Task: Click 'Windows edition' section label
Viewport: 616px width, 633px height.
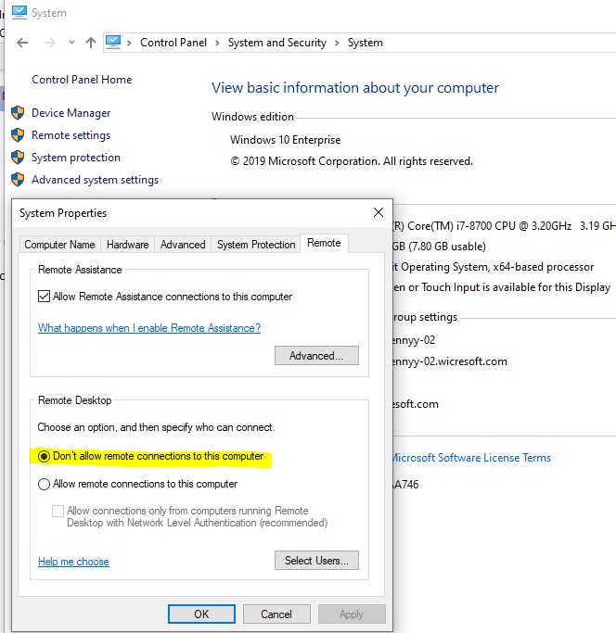Action: (252, 117)
